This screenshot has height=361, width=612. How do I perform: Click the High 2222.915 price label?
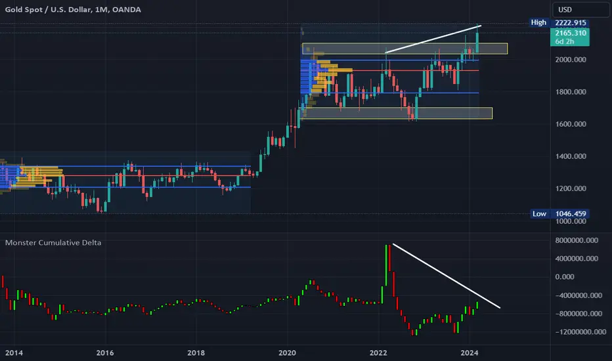coord(559,22)
